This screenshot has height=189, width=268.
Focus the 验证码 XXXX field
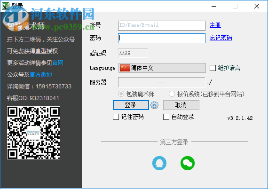pyautogui.click(x=133, y=53)
